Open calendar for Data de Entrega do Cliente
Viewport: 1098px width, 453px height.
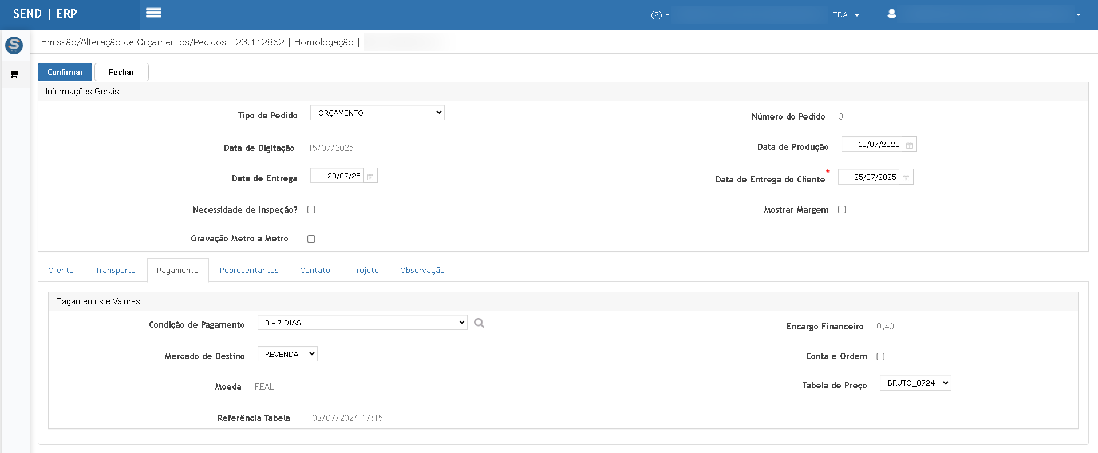coord(906,178)
